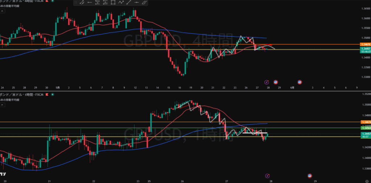Select the path arrow drawing tool
Viewport: 371px width, 183px height.
pos(121,3)
